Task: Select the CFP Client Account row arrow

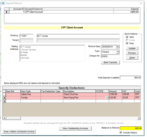Action: coord(7,12)
